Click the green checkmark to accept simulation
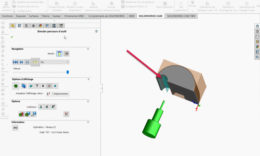Image resolution: width=260 pixels, height=156 pixels. click(x=12, y=37)
